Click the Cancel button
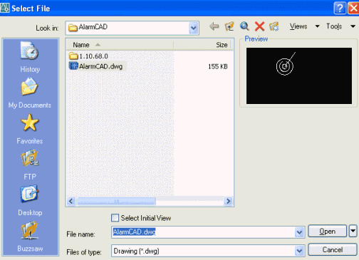This screenshot has height=260, width=359. (333, 249)
